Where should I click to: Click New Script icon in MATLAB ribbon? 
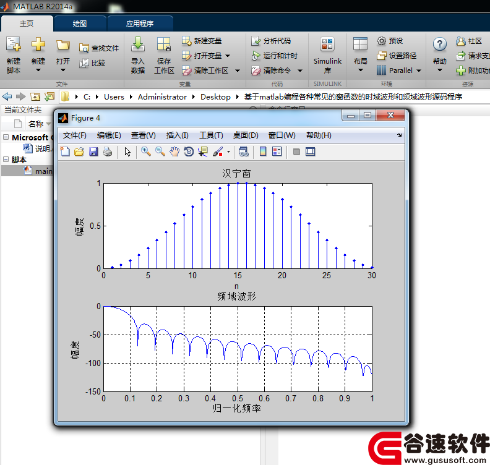click(x=14, y=45)
